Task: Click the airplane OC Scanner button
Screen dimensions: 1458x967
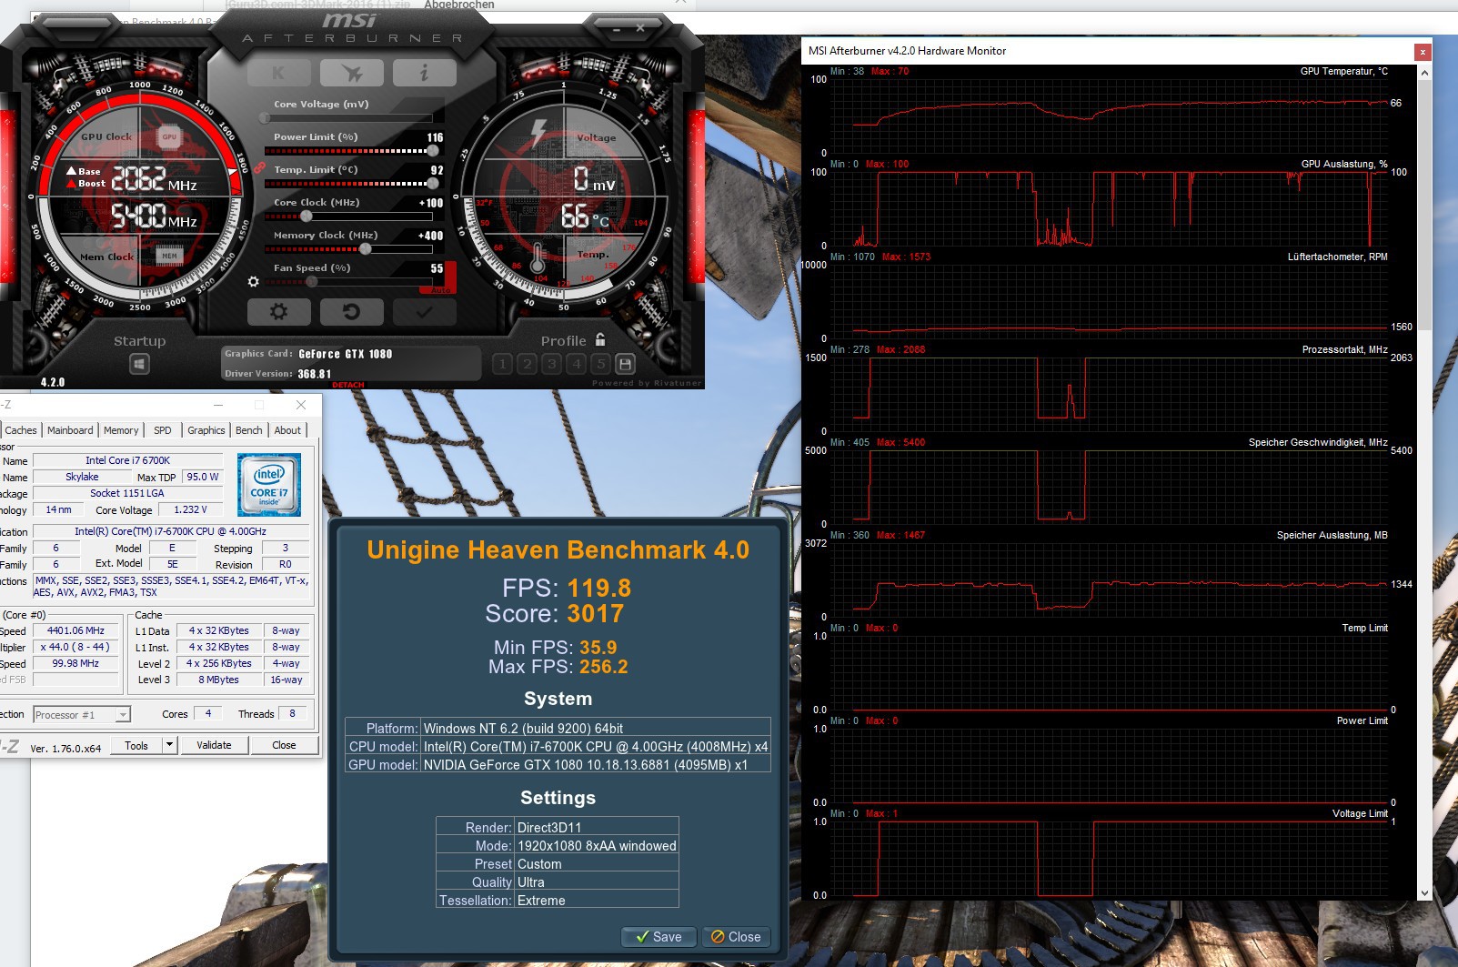Action: [x=352, y=73]
